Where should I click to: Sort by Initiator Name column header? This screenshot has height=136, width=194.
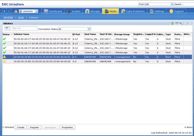click(x=43, y=34)
